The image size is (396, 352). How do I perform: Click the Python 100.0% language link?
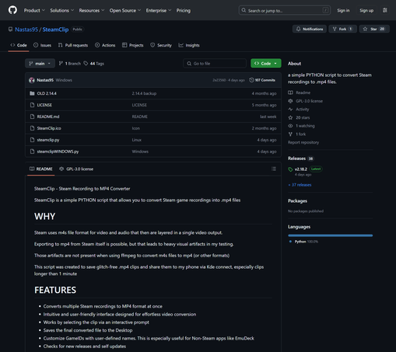(303, 242)
